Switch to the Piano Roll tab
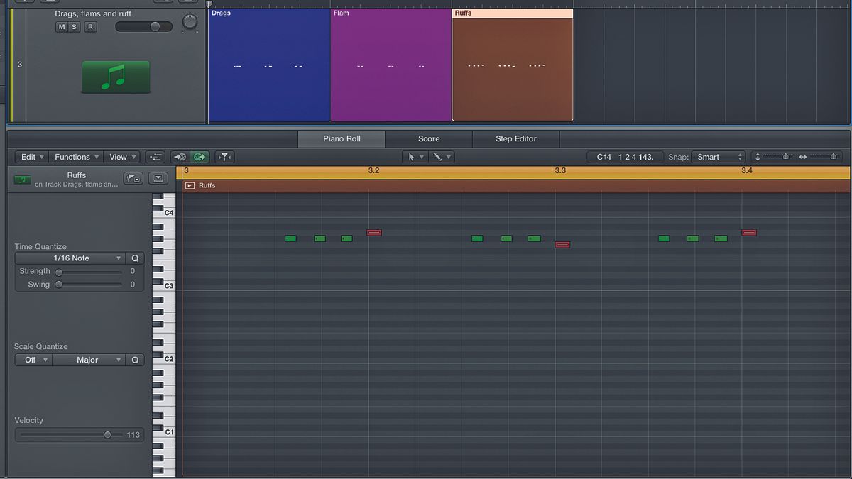This screenshot has height=479, width=852. coord(342,138)
